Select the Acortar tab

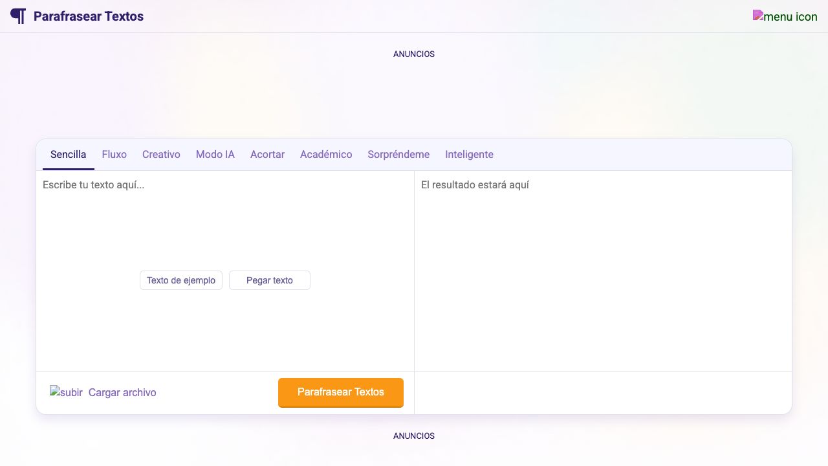pos(267,155)
